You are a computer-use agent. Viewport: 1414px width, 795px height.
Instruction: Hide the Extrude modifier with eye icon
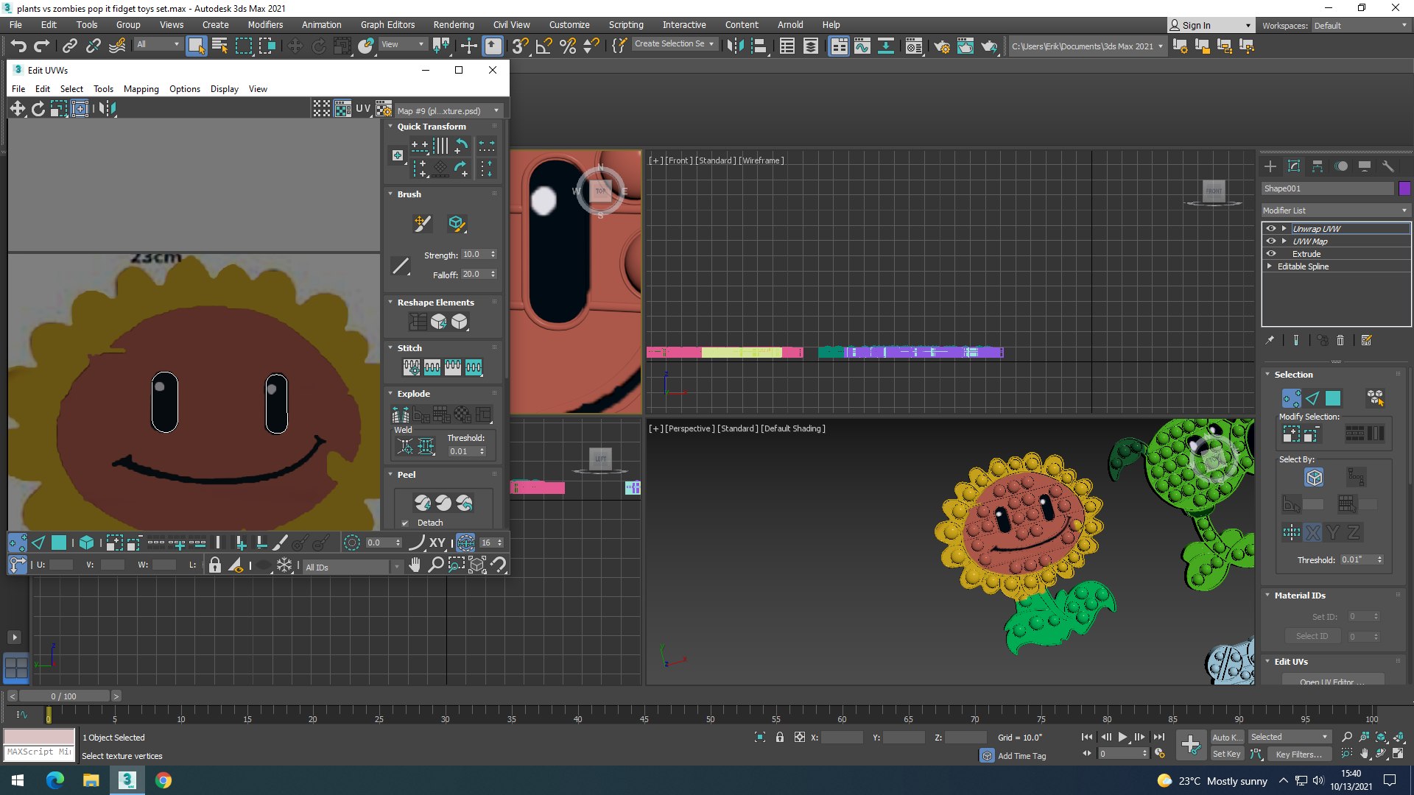pos(1270,254)
